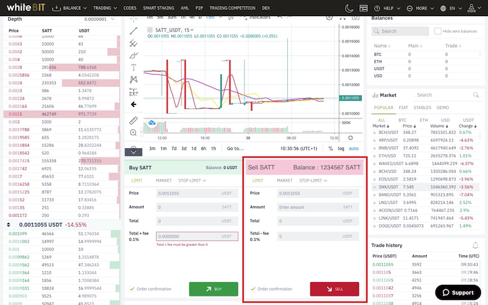
Task: Collapse the drawing toolbar bottom arrow
Action: pyautogui.click(x=133, y=151)
